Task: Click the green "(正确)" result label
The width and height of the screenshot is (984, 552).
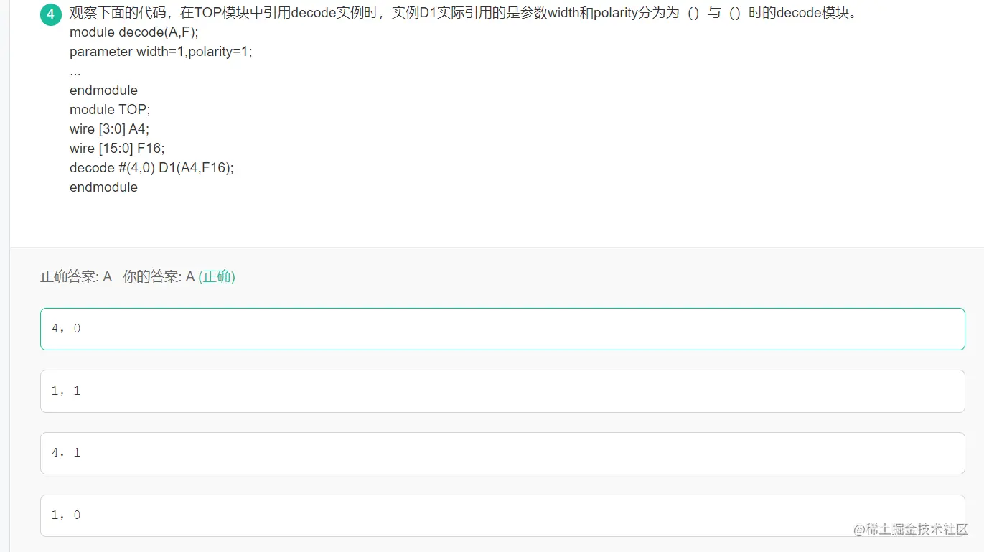Action: (217, 276)
